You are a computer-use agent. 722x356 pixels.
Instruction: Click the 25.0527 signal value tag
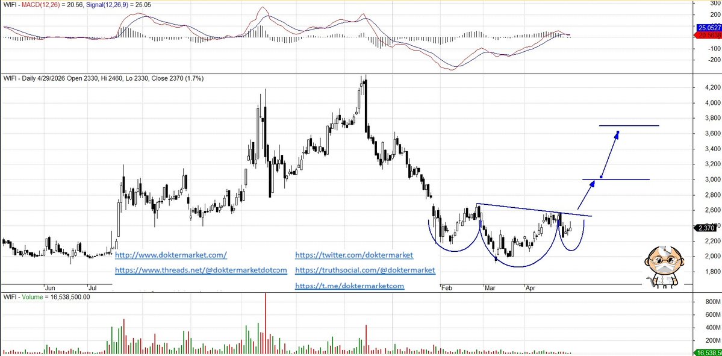pyautogui.click(x=709, y=28)
